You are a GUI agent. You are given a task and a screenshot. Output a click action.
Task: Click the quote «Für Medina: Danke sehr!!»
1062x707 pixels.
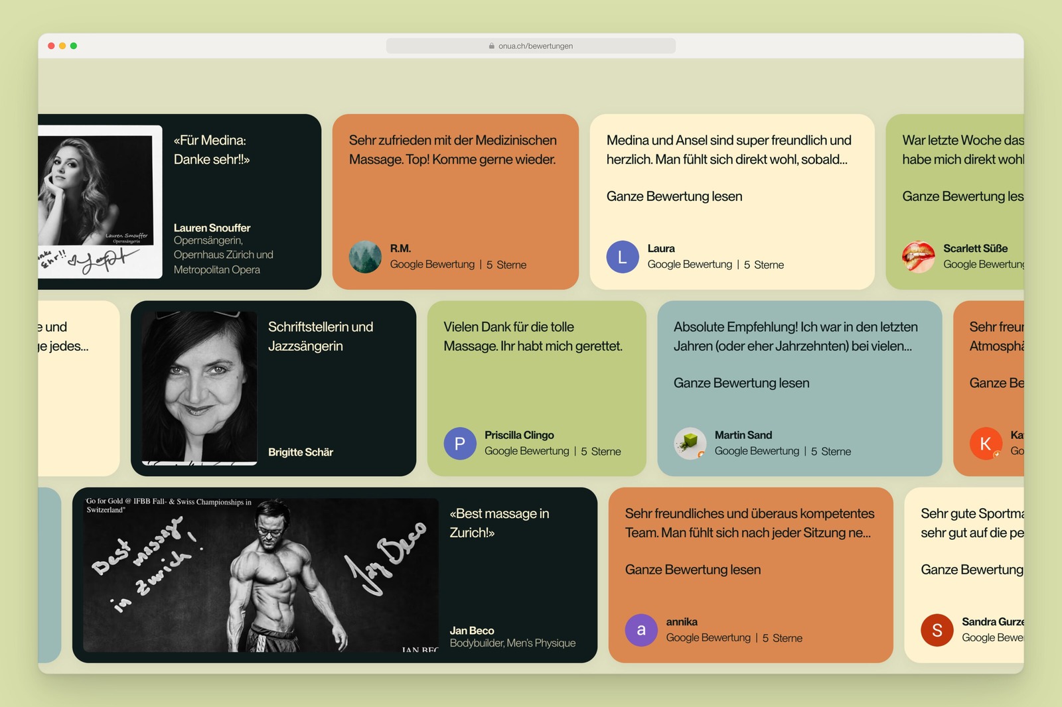[x=212, y=150]
